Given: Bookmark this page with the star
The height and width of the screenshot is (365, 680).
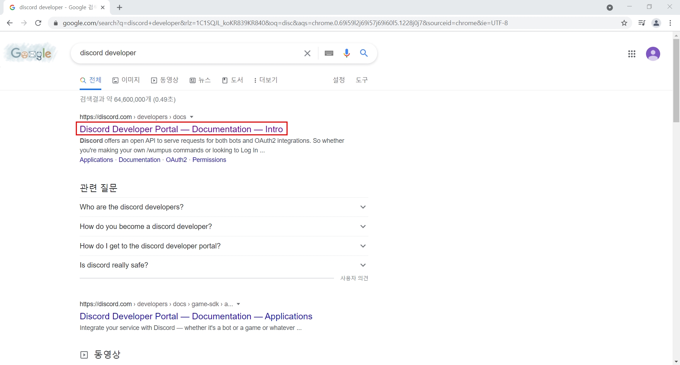Looking at the screenshot, I should 624,23.
